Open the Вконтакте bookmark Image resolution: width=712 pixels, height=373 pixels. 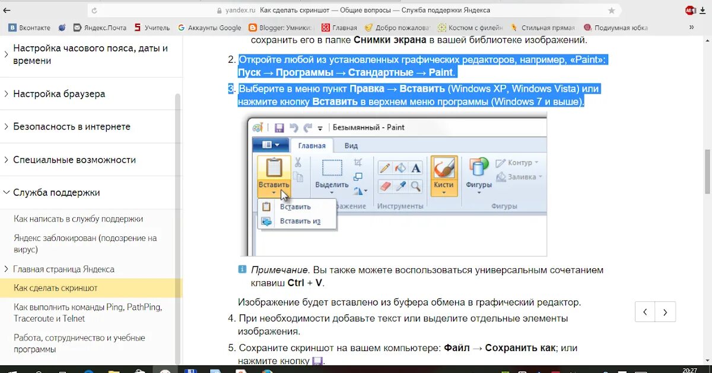[30, 27]
